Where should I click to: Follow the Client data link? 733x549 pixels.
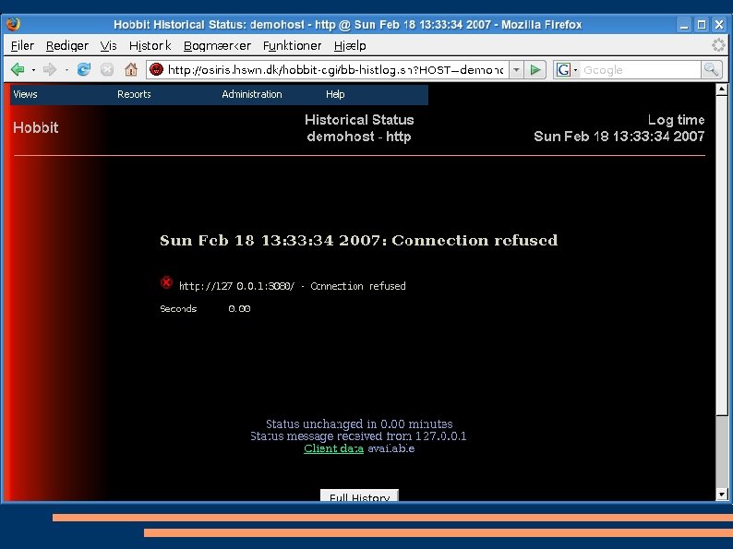click(x=333, y=448)
